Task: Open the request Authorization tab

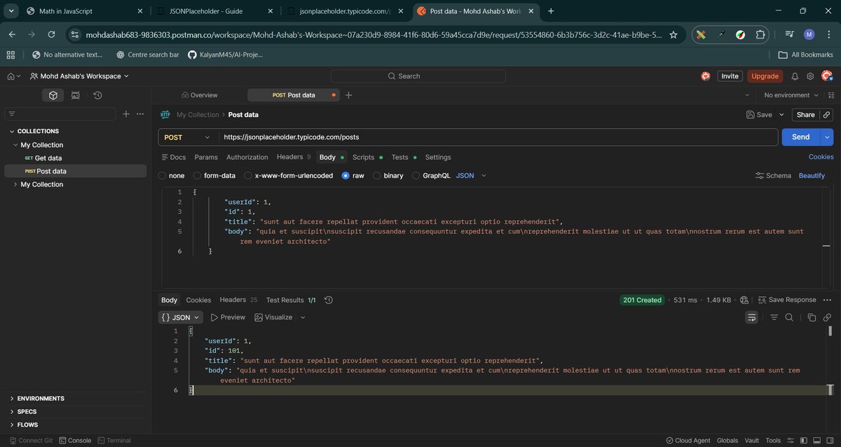Action: (247, 158)
